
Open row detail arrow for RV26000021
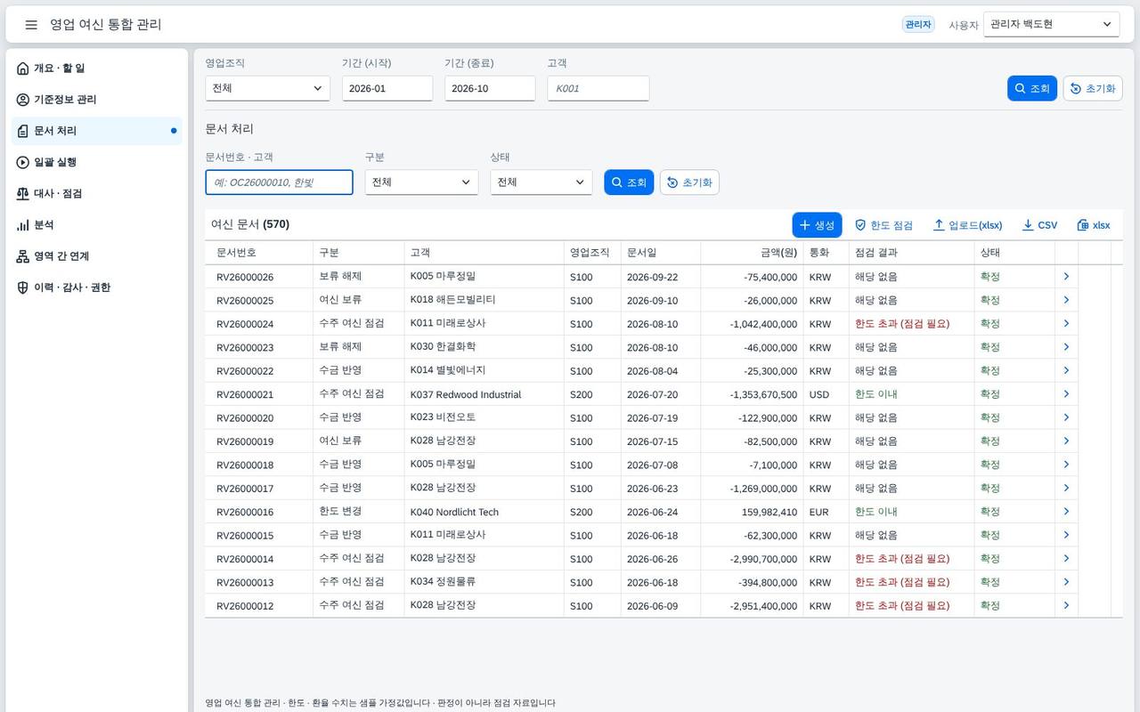click(x=1066, y=394)
